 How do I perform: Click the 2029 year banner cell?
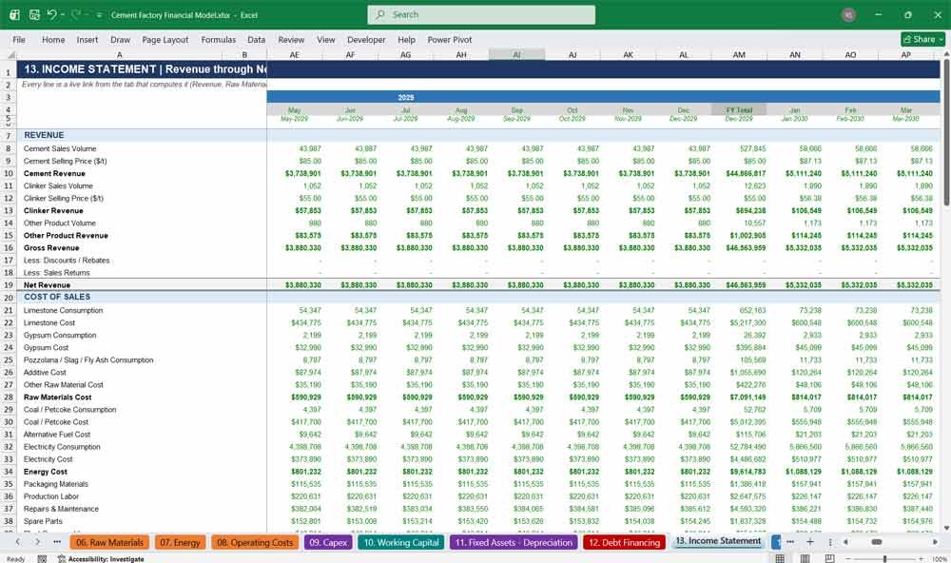pyautogui.click(x=406, y=97)
